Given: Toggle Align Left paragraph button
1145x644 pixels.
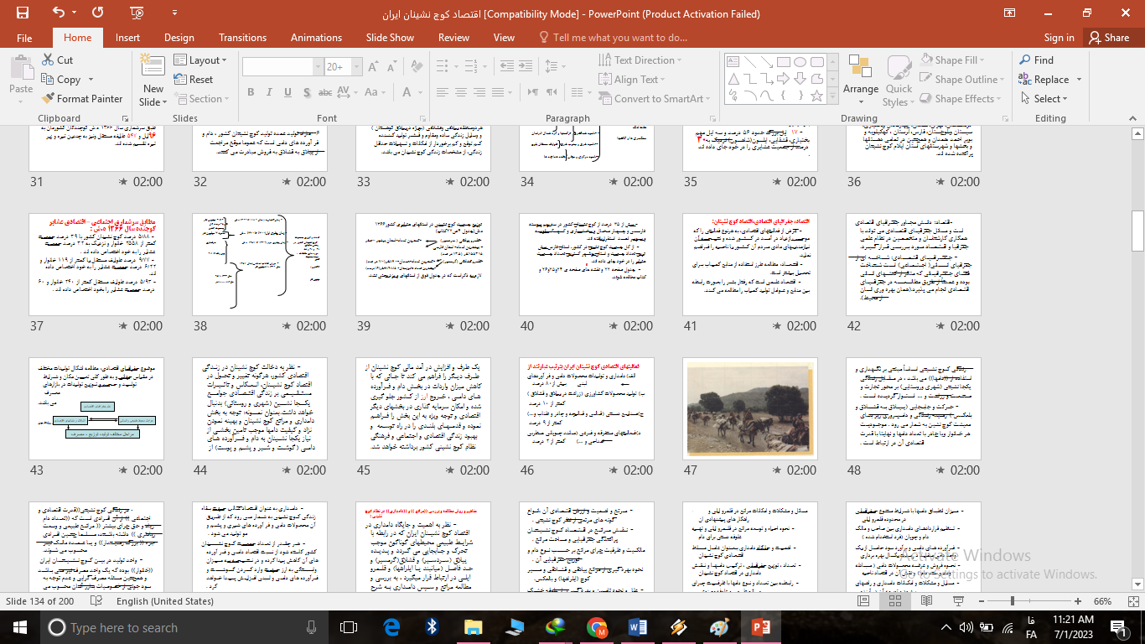Looking at the screenshot, I should [x=443, y=92].
